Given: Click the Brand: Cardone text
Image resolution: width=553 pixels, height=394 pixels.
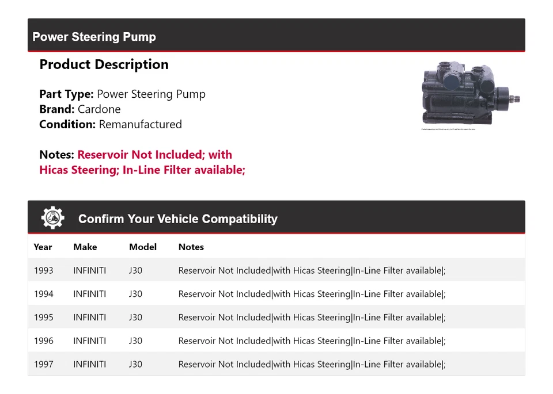Looking at the screenshot, I should (x=80, y=109).
